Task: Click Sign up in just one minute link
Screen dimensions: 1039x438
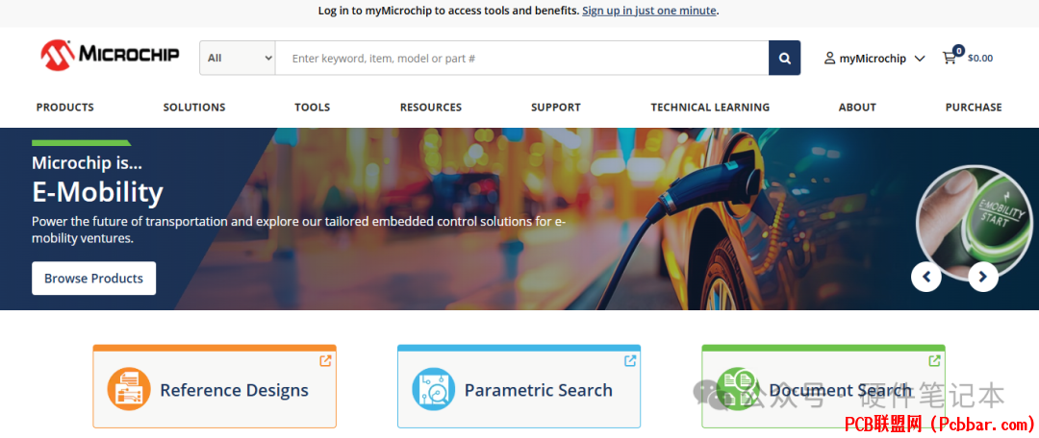Action: 649,11
